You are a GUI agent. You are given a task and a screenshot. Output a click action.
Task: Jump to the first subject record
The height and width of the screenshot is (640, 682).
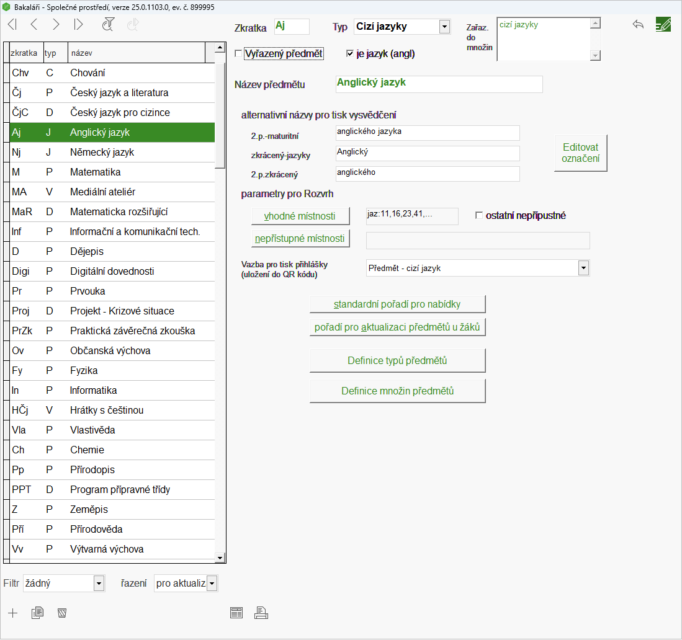click(12, 25)
